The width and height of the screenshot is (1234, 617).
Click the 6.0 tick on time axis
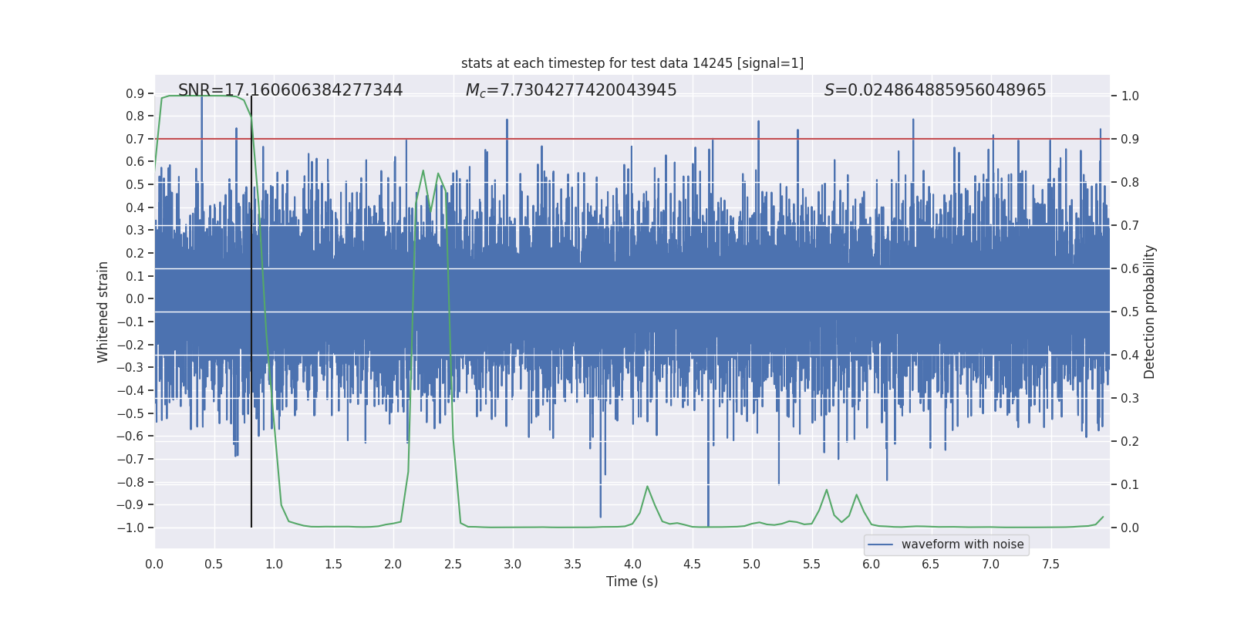coord(872,564)
